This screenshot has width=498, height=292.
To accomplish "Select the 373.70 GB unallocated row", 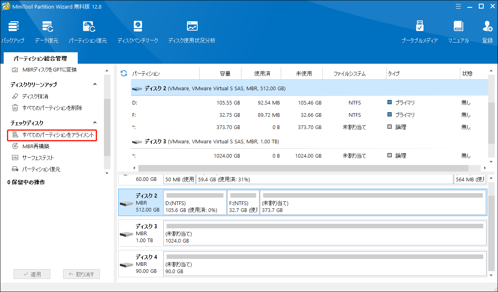I will tap(309, 127).
